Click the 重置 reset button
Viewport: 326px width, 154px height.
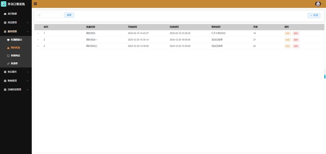coord(69,15)
